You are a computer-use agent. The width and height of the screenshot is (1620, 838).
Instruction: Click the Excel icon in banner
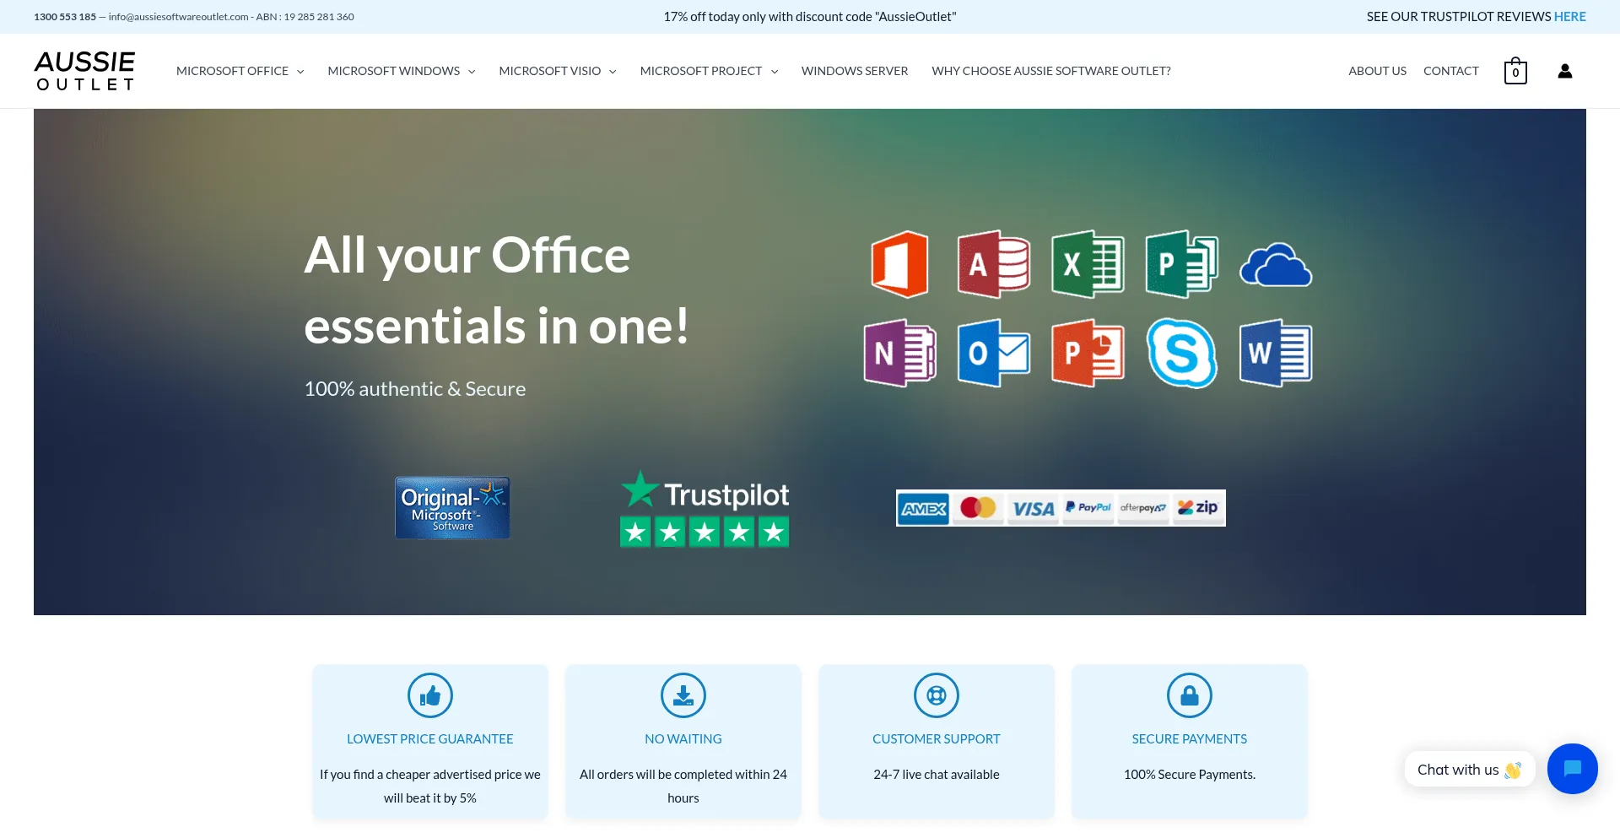[x=1088, y=265]
